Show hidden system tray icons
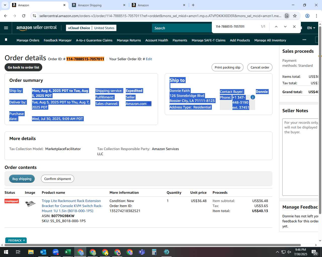 [277, 252]
